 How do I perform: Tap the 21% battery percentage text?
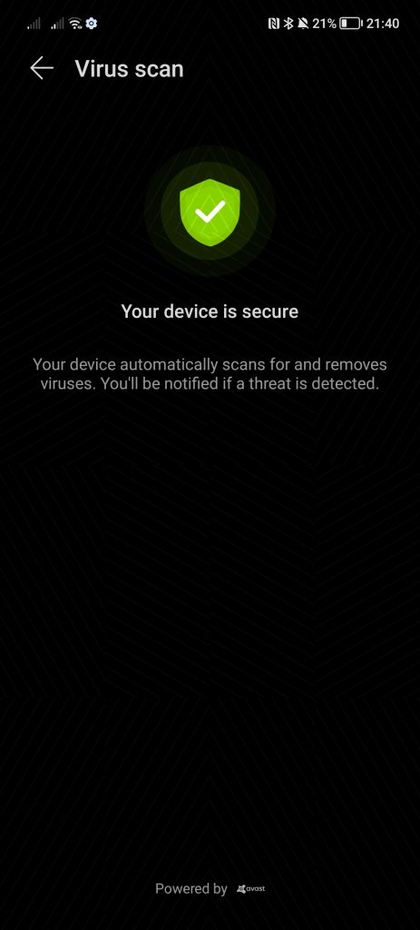[325, 24]
